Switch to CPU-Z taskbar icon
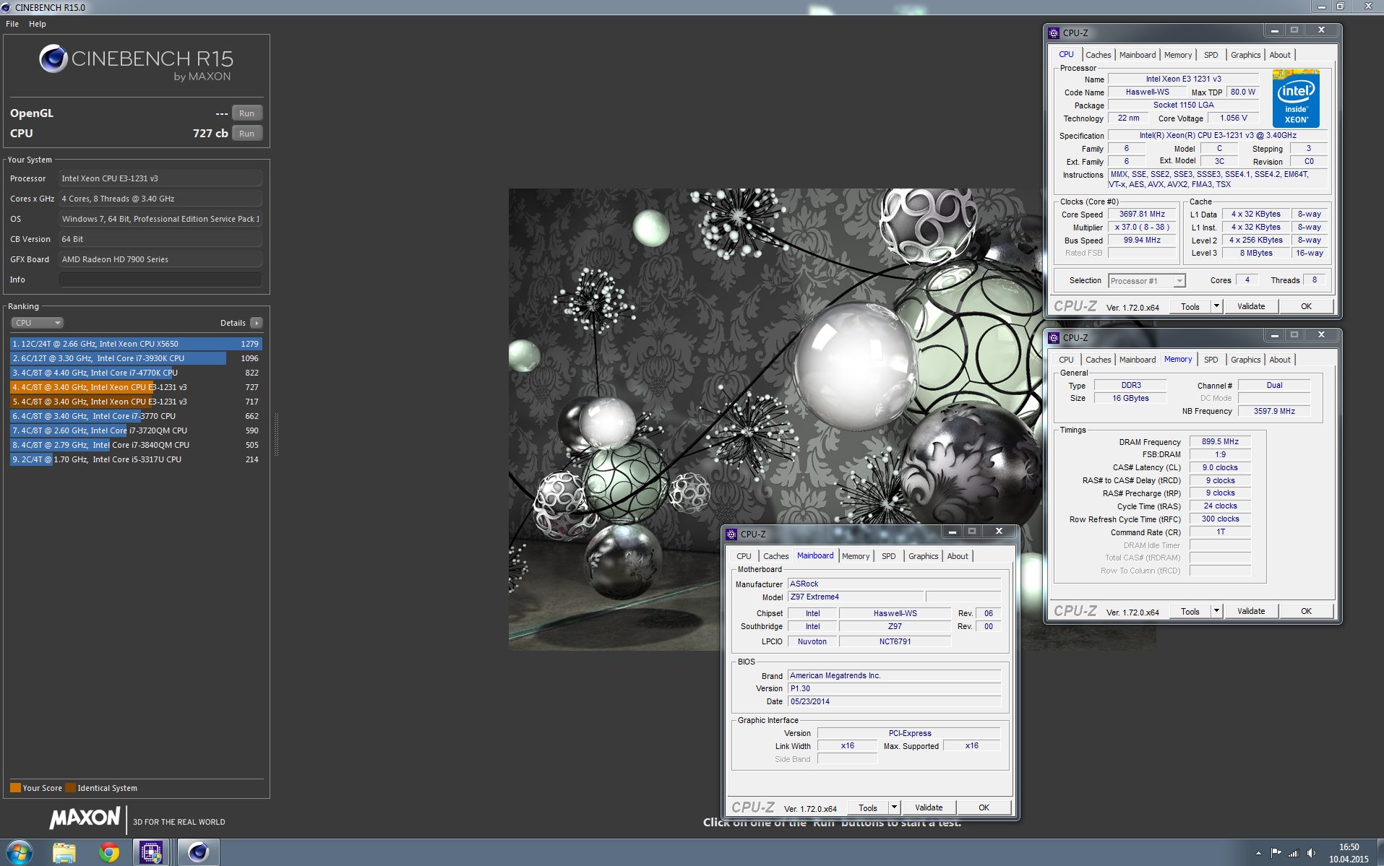Image resolution: width=1384 pixels, height=866 pixels. [151, 852]
